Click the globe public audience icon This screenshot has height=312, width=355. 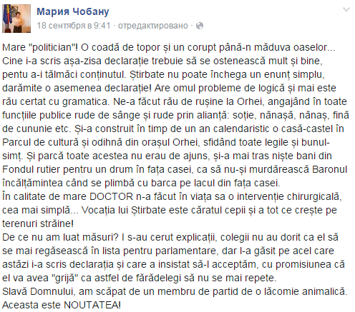coord(200,26)
